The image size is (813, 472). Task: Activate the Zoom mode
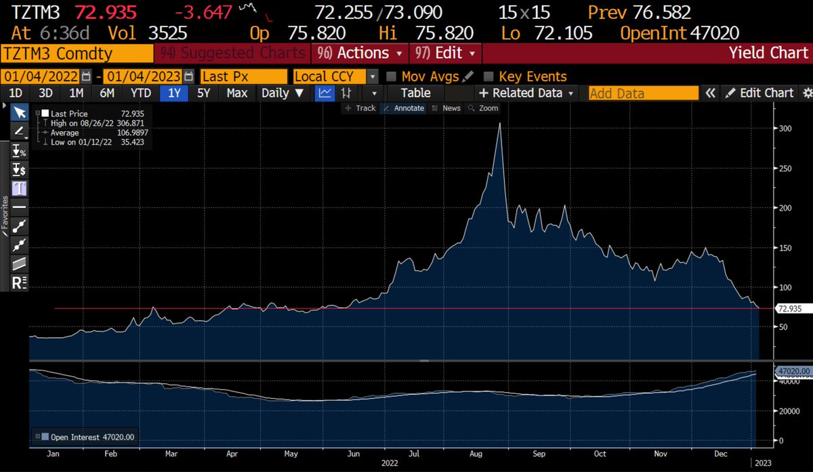click(482, 108)
